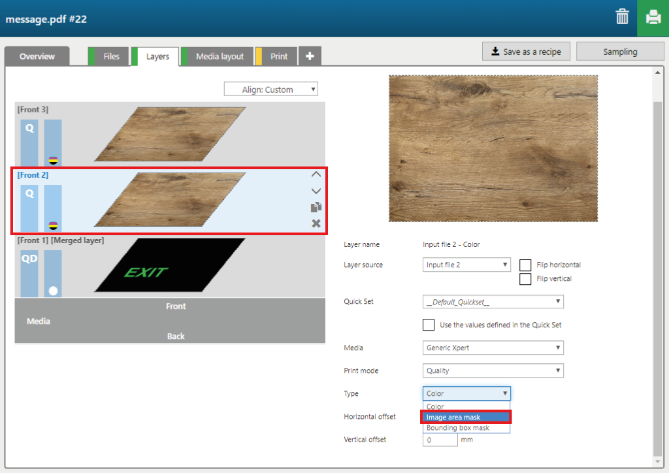The height and width of the screenshot is (473, 669).
Task: Switch to the Media layout tab
Action: (220, 57)
